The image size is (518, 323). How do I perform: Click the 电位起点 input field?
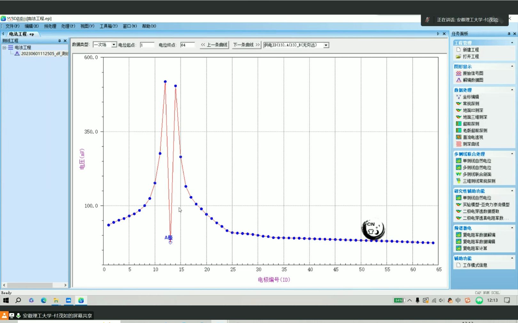147,45
